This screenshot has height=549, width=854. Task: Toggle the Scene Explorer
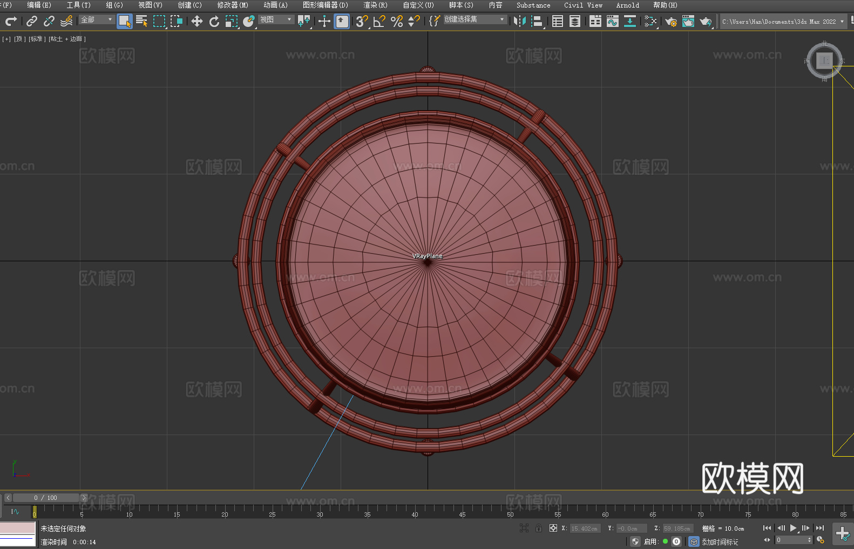point(558,21)
